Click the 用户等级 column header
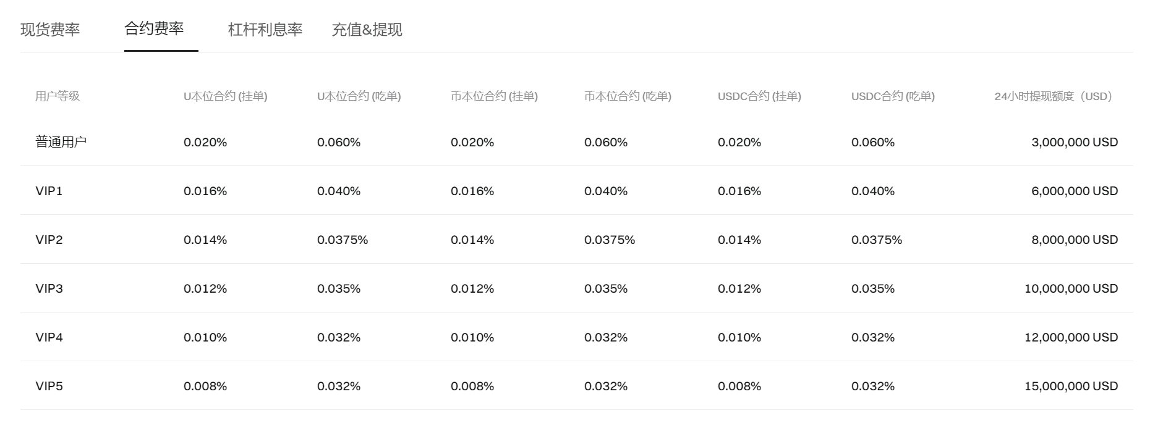 click(57, 96)
